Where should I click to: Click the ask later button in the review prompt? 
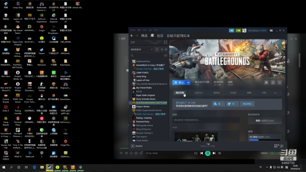(247, 104)
